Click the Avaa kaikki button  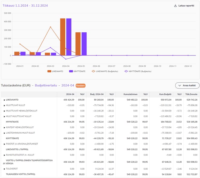pyautogui.click(x=187, y=86)
